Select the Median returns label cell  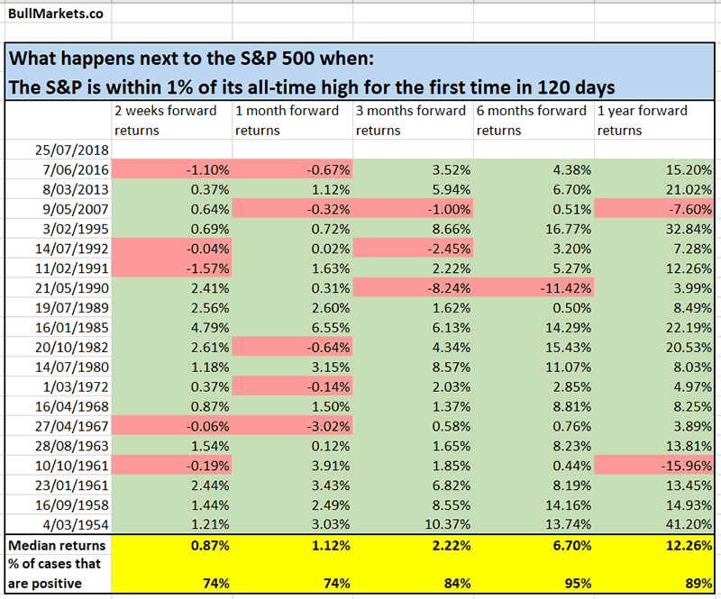point(56,545)
